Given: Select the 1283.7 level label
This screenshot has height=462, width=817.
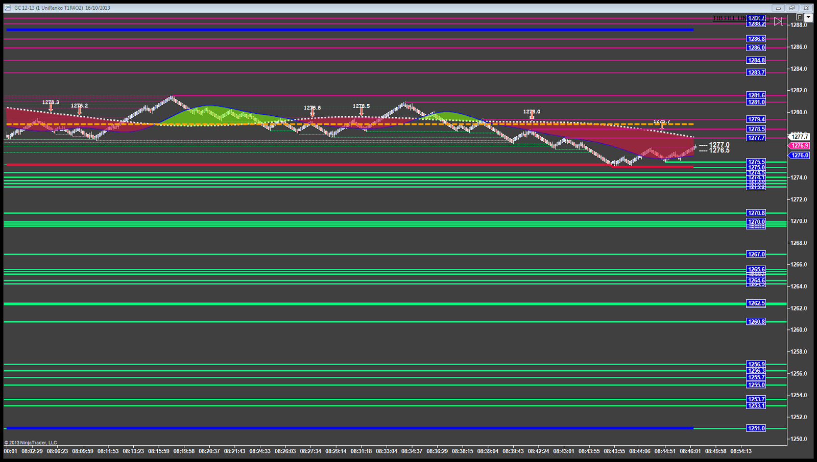Looking at the screenshot, I should (756, 72).
